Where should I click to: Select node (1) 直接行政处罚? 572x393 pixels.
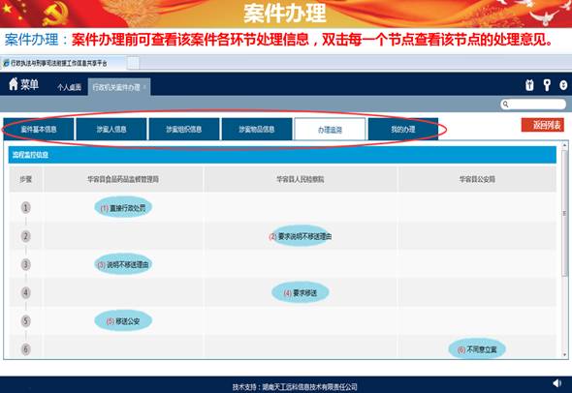pos(123,207)
